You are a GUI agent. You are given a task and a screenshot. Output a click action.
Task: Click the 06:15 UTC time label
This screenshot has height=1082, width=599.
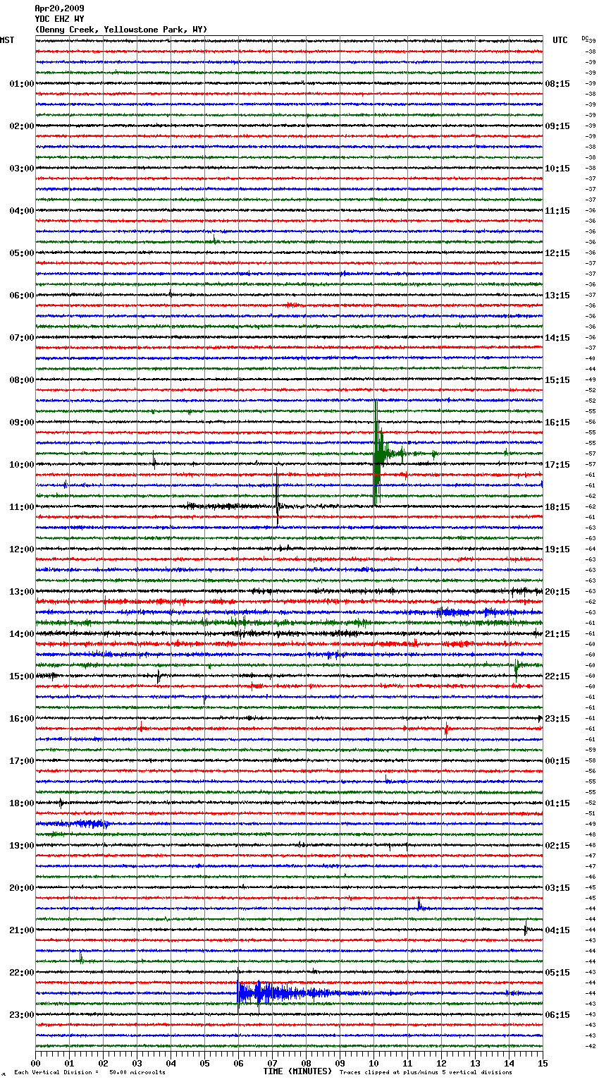[x=557, y=1015]
